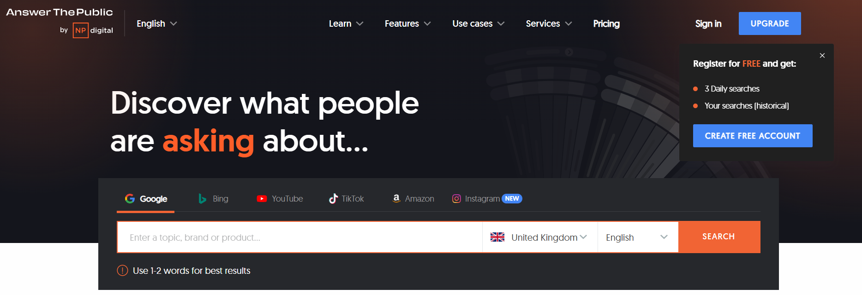Click 'Use 1-2 words for best results' tip

192,271
